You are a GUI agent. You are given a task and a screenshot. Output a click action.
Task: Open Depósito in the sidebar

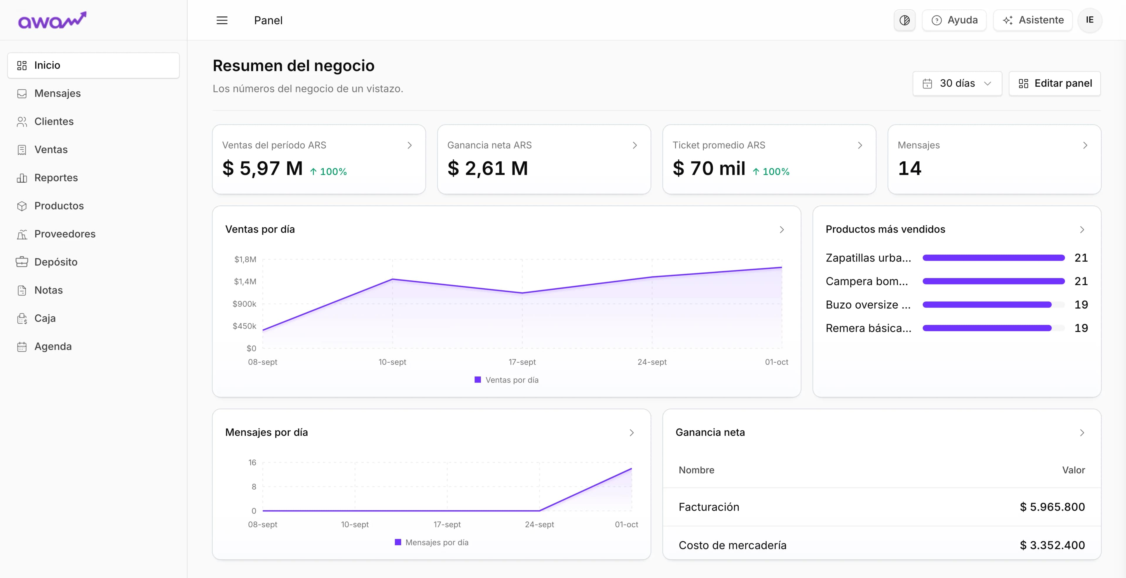tap(94, 262)
